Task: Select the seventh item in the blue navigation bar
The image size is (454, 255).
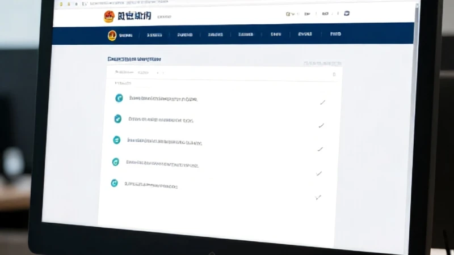Action: tap(305, 34)
